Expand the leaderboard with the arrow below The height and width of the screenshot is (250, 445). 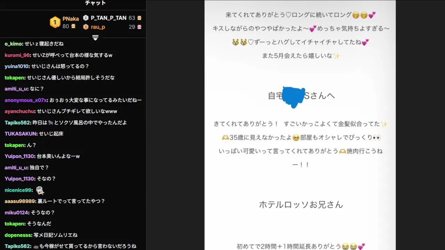tap(96, 37)
